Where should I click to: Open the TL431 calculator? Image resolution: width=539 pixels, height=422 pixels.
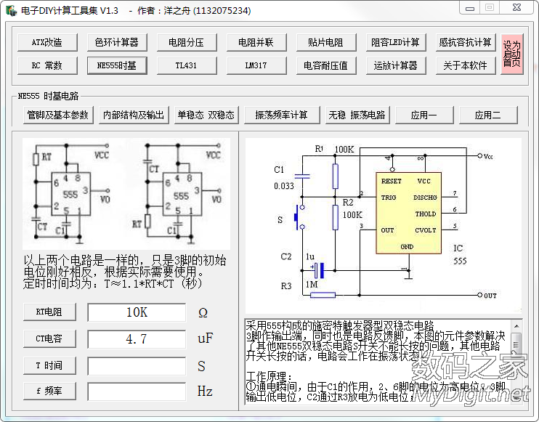click(187, 65)
